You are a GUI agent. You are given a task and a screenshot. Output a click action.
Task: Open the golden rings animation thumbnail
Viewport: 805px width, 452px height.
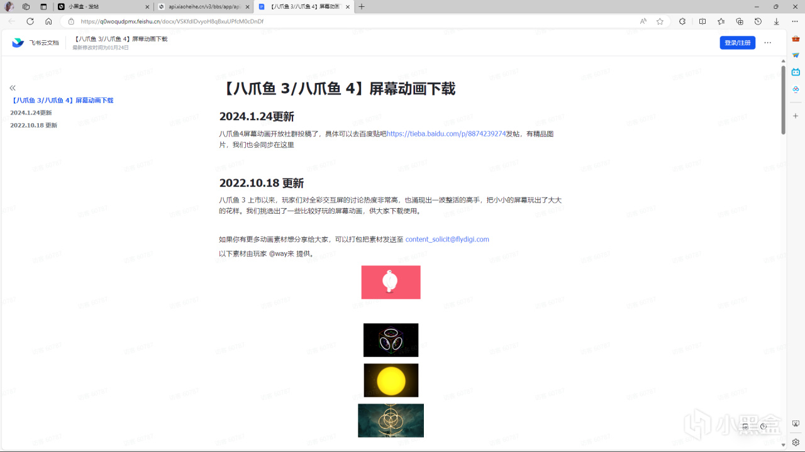tap(391, 421)
